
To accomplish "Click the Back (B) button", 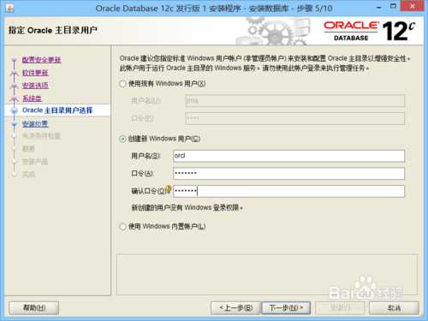I will point(235,308).
